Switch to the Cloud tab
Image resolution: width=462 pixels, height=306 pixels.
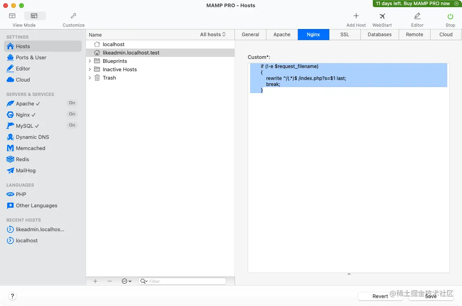tap(446, 35)
